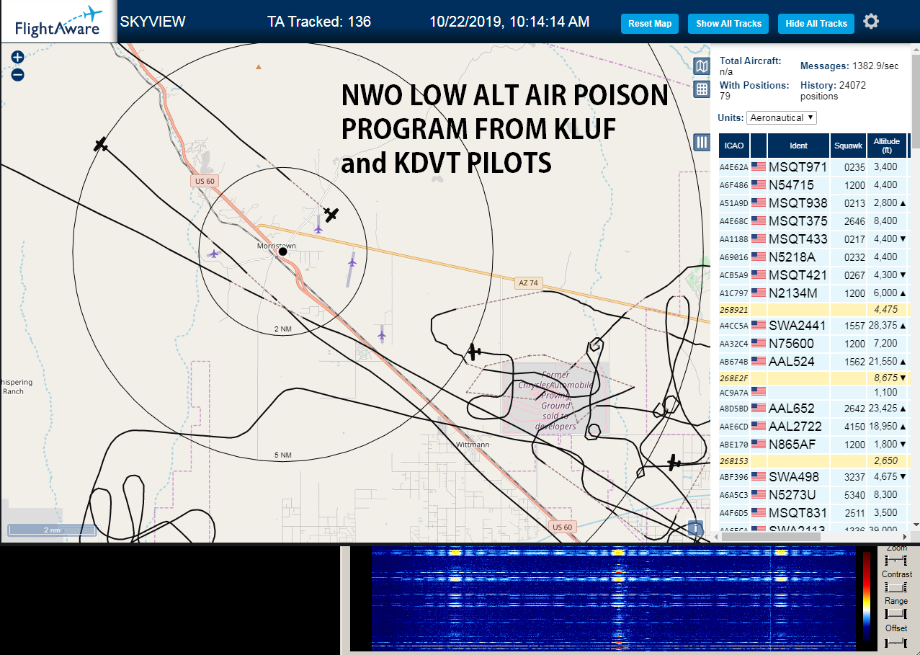Sort table by ICAO column header

click(734, 146)
